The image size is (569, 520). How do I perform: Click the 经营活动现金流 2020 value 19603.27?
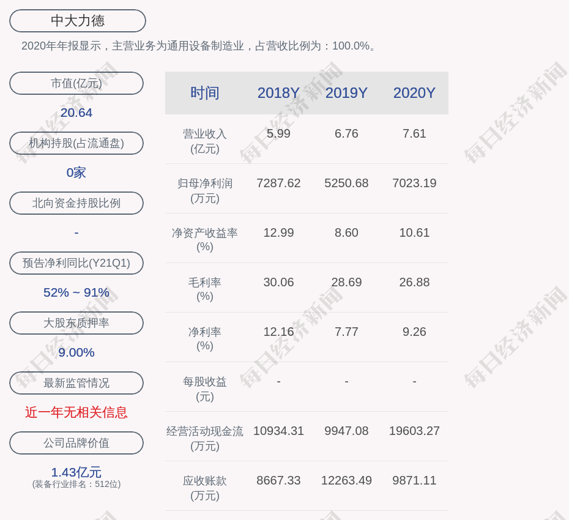coord(414,431)
